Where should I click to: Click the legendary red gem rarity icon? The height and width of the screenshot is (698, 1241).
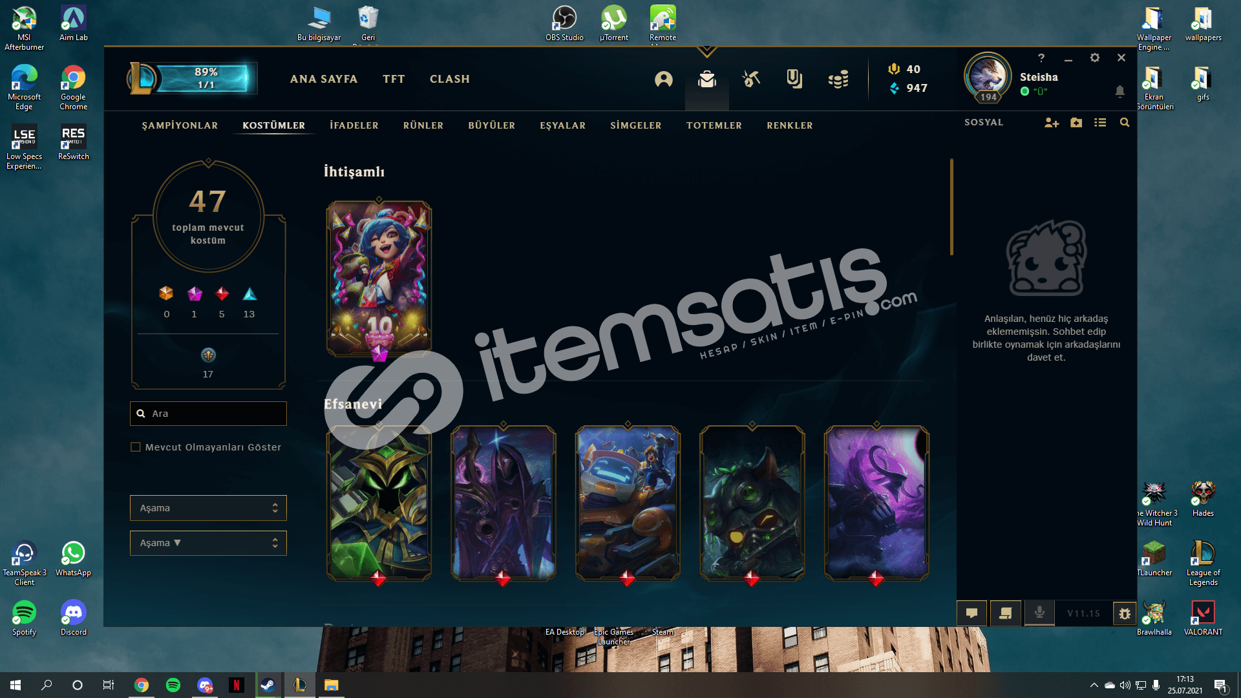(222, 294)
